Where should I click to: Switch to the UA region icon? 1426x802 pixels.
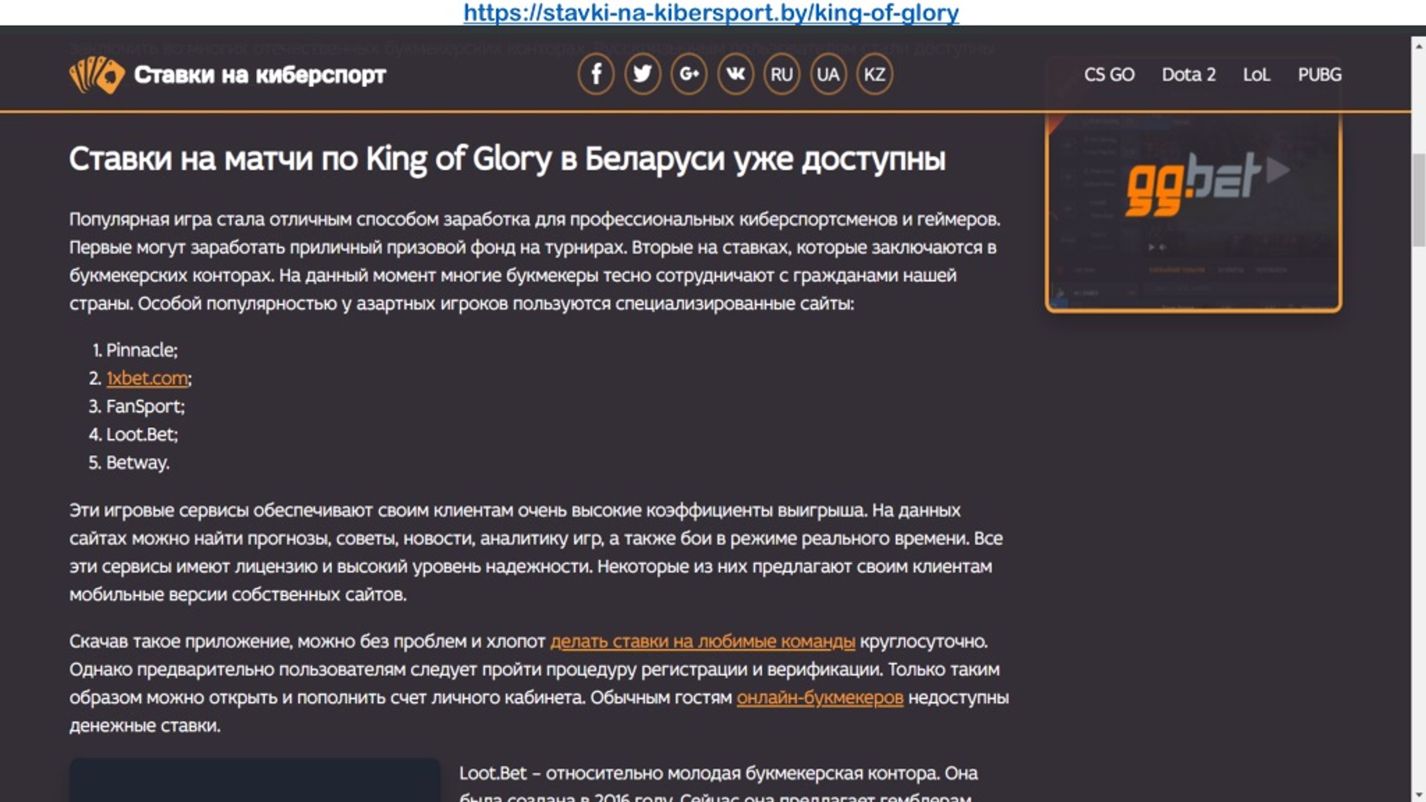click(828, 74)
